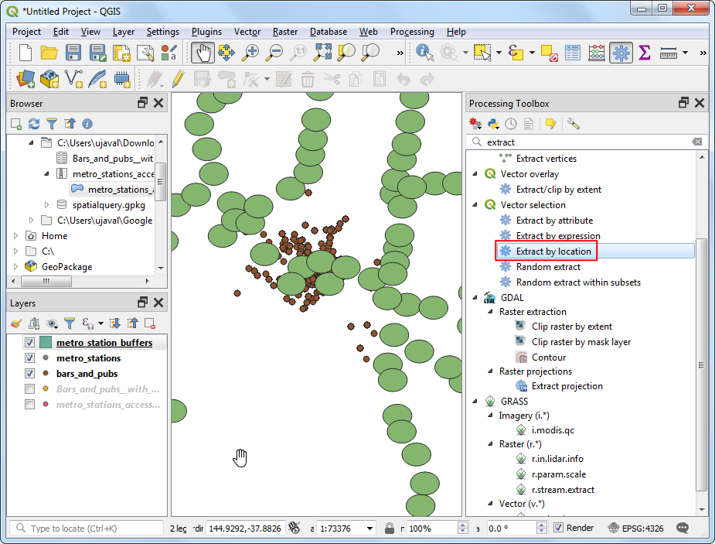Screen dimensions: 715x544
Task: Uncheck the metro_station_buffers layer
Action: coord(30,343)
